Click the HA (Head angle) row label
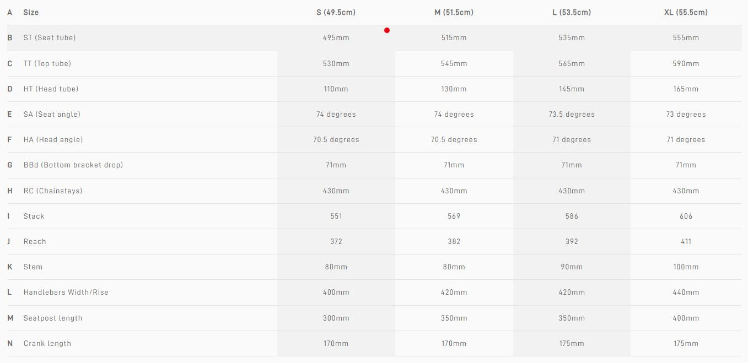Image resolution: width=748 pixels, height=363 pixels. pos(53,139)
